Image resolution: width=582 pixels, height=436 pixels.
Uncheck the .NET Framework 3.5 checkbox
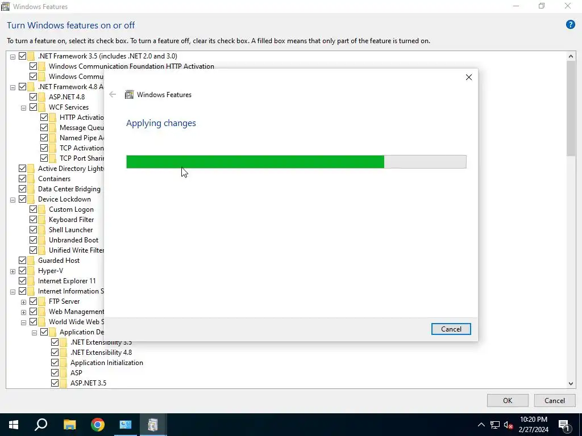[x=22, y=56]
